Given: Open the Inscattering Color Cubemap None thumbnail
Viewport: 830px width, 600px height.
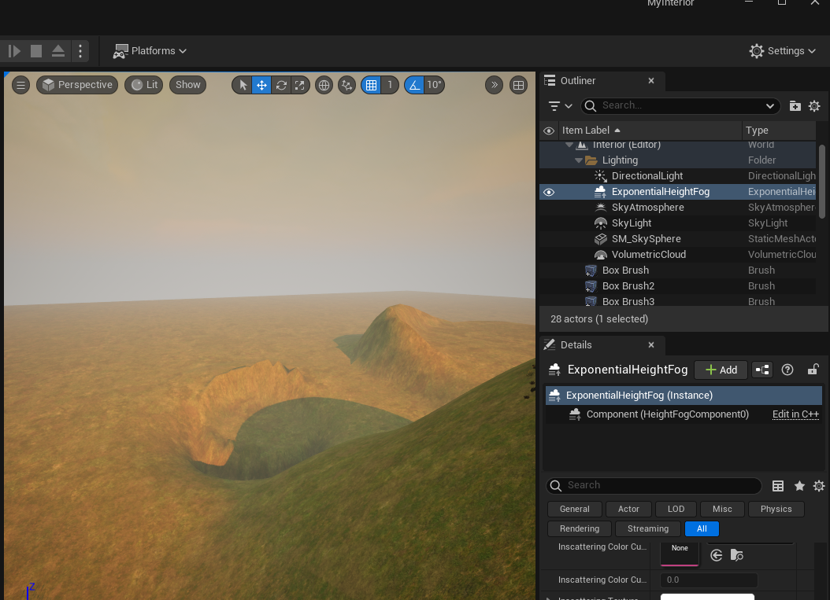Looking at the screenshot, I should click(680, 554).
